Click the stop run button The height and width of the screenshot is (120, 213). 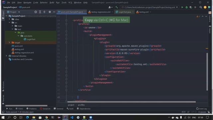point(195,7)
